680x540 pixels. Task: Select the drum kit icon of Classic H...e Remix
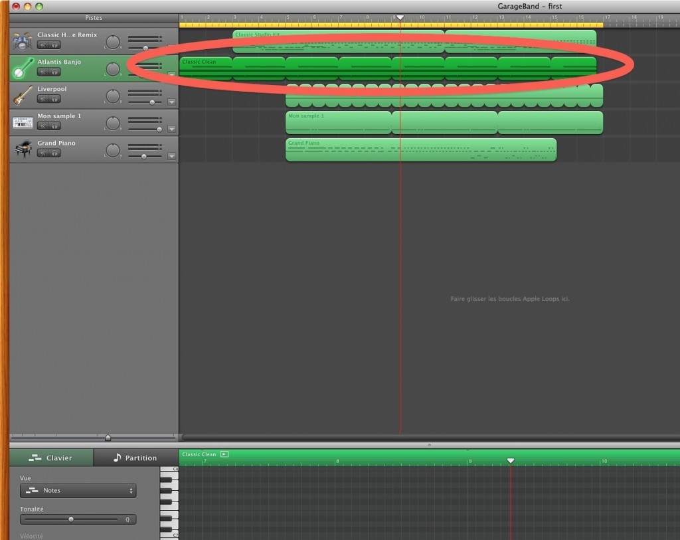tap(22, 41)
